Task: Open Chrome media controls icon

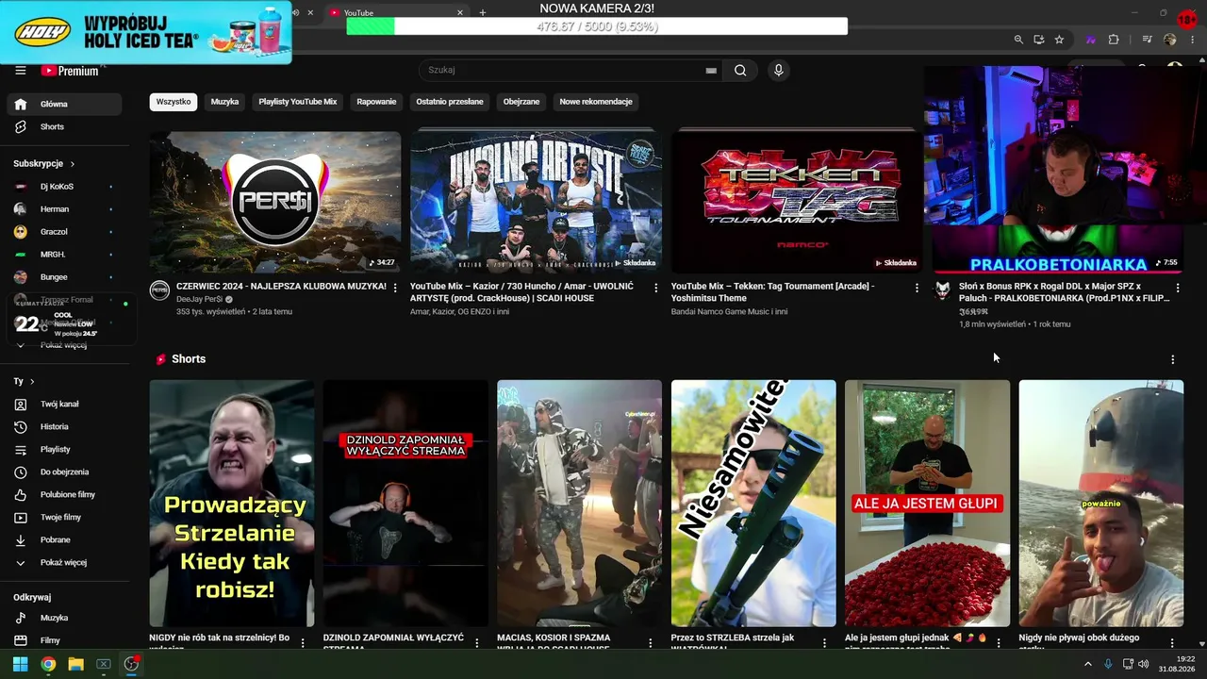Action: click(x=1148, y=40)
